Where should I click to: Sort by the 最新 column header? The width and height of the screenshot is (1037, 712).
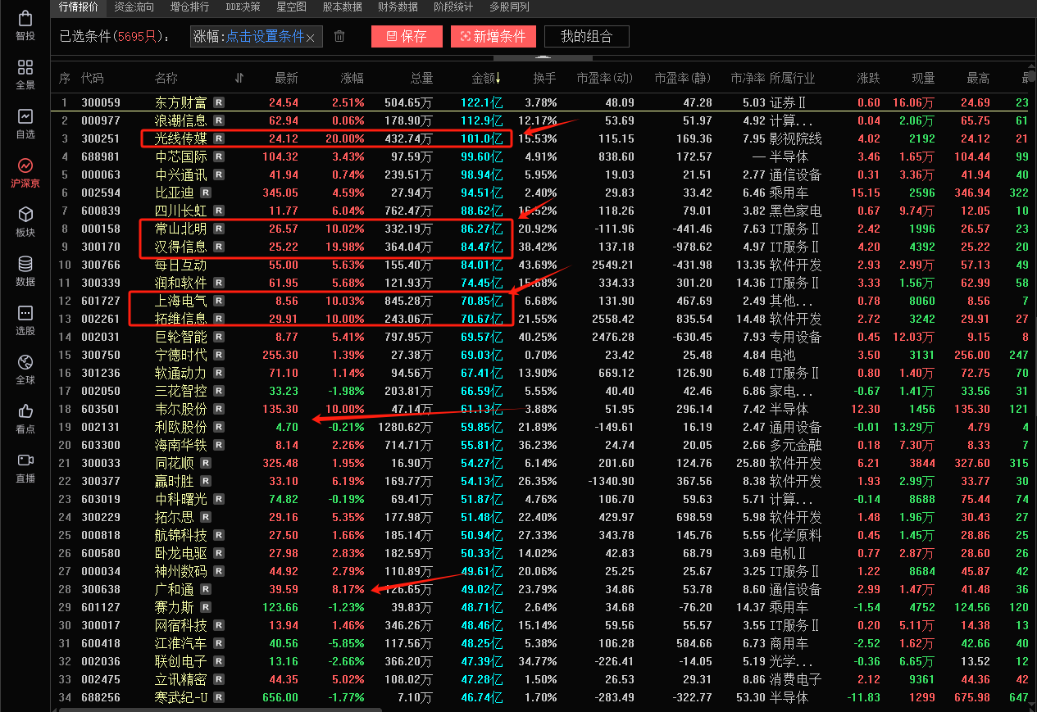(x=286, y=78)
